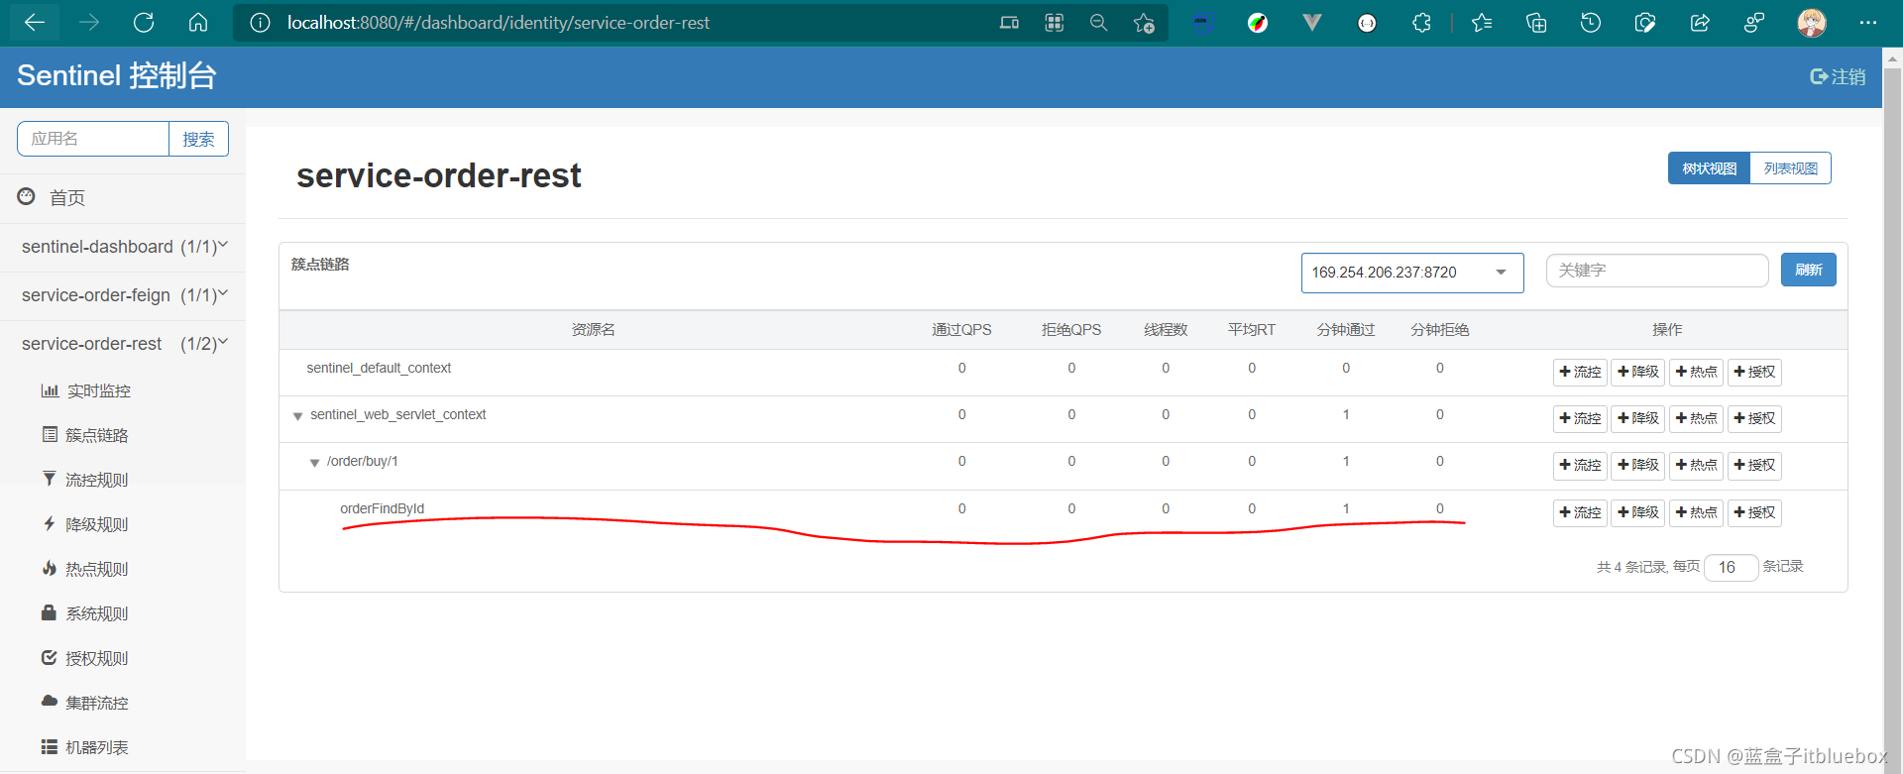The height and width of the screenshot is (774, 1903).
Task: Click the sentinel_default_context resource name
Action: 379,368
